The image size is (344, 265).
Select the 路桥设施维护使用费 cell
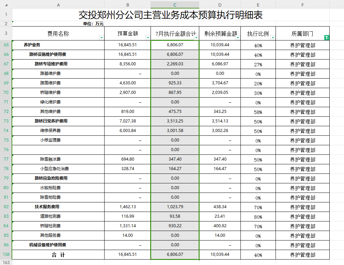(x=58, y=54)
